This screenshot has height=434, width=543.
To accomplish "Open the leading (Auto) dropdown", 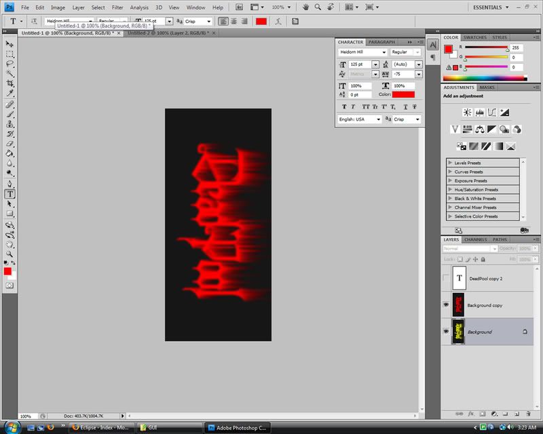I will tap(419, 64).
